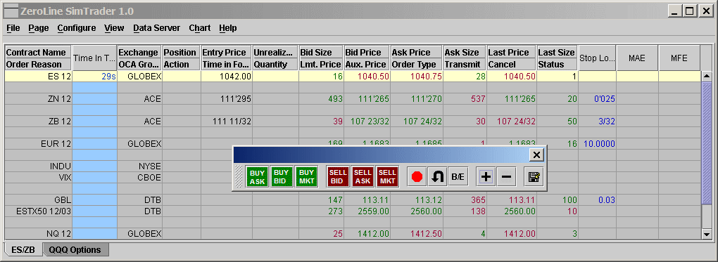This screenshot has width=718, height=262.
Task: Click the red stop octagon icon
Action: pyautogui.click(x=417, y=177)
